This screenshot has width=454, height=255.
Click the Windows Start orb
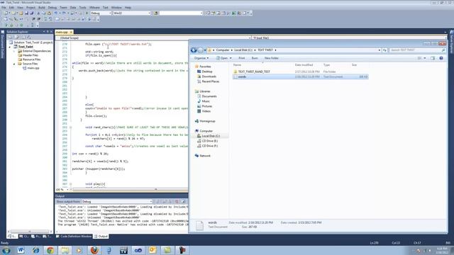tap(6, 250)
